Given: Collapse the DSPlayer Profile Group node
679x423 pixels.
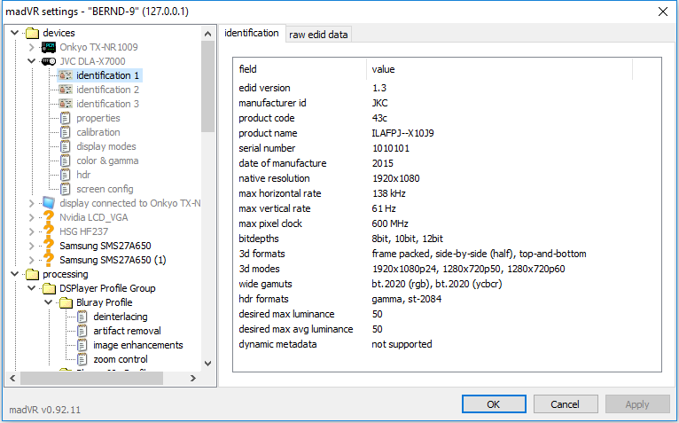Looking at the screenshot, I should point(31,288).
